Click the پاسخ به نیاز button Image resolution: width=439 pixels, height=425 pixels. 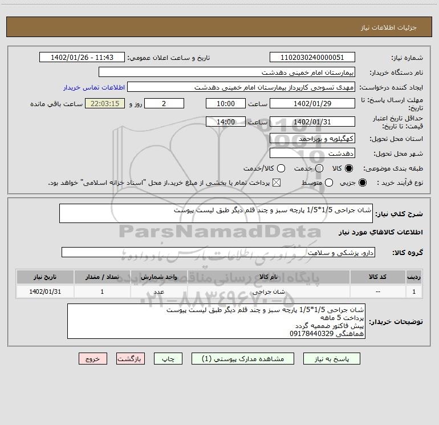click(331, 359)
